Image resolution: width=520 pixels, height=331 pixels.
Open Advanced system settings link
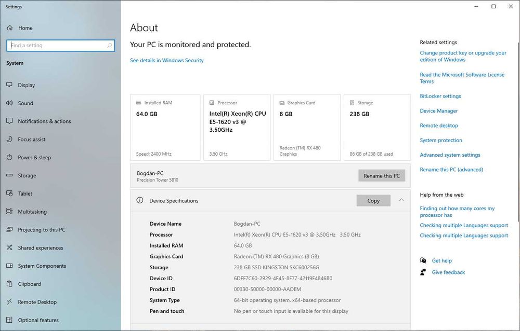pyautogui.click(x=450, y=155)
